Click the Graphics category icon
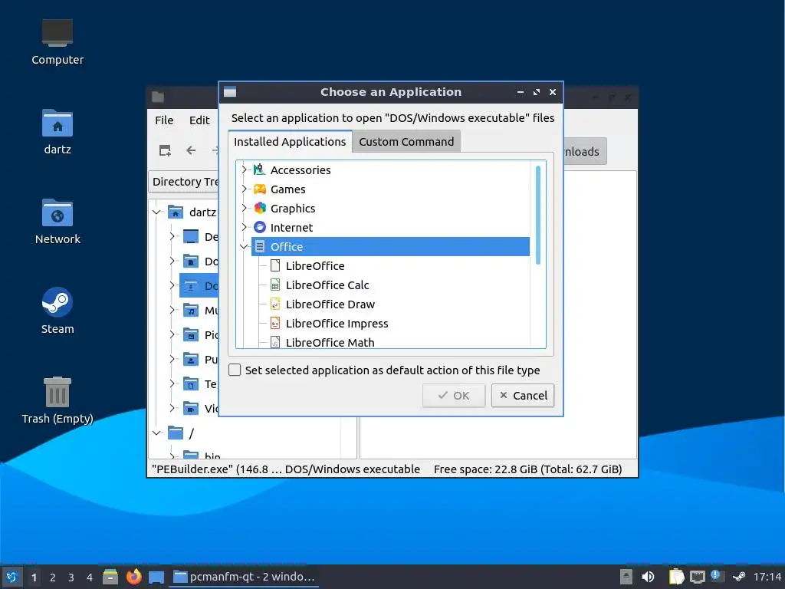The image size is (785, 589). pyautogui.click(x=259, y=208)
